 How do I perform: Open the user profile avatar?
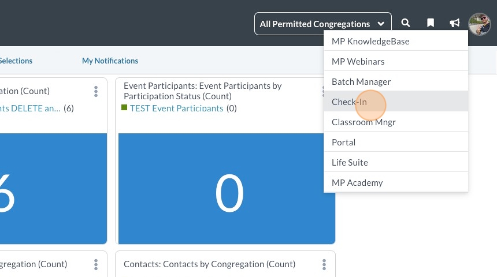pos(479,24)
